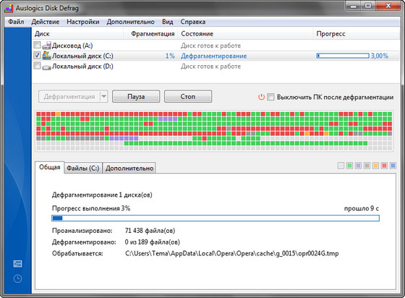Click the overall Прогресс выполнения progress bar
This screenshot has height=298, width=405.
point(216,218)
